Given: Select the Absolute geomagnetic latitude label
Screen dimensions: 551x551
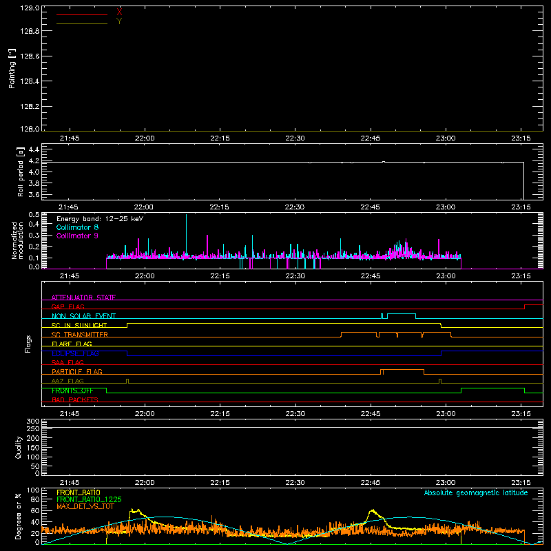Looking at the screenshot, I should [x=476, y=492].
